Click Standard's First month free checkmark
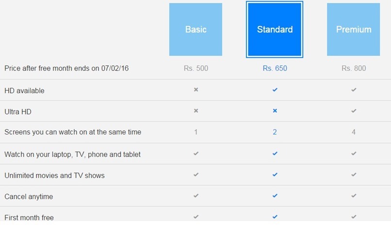 click(275, 217)
